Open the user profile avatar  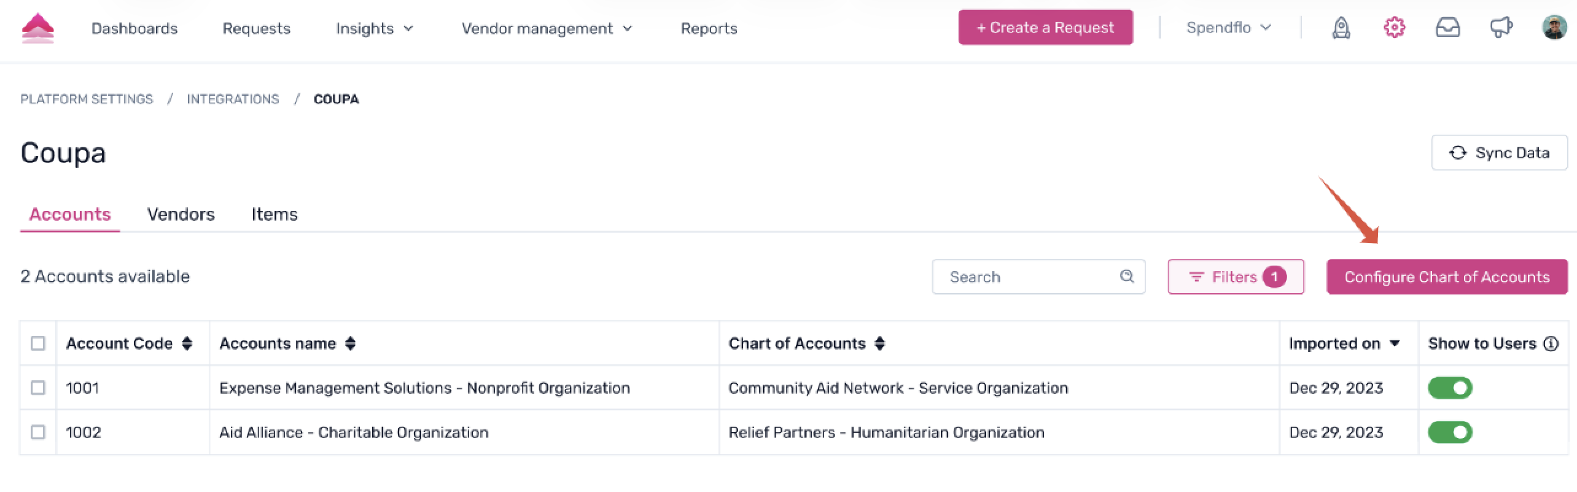pyautogui.click(x=1554, y=28)
